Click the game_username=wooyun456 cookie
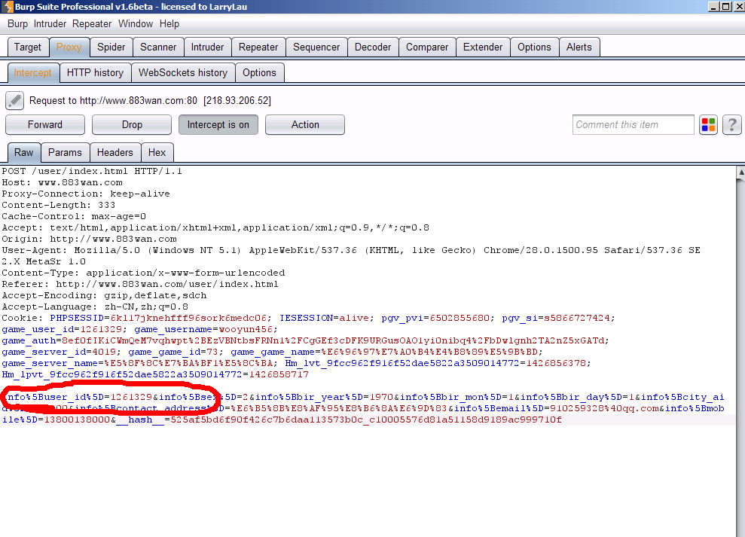Image resolution: width=745 pixels, height=537 pixels. click(x=203, y=329)
